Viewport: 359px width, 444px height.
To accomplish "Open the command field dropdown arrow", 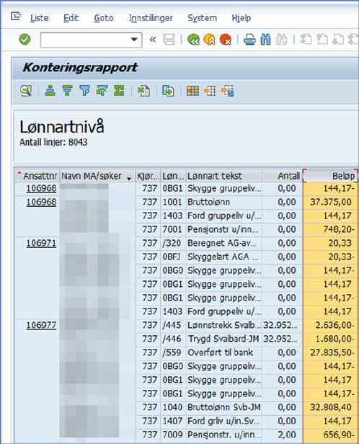I will click(x=134, y=40).
